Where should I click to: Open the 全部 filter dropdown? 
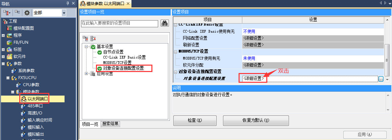(64, 13)
